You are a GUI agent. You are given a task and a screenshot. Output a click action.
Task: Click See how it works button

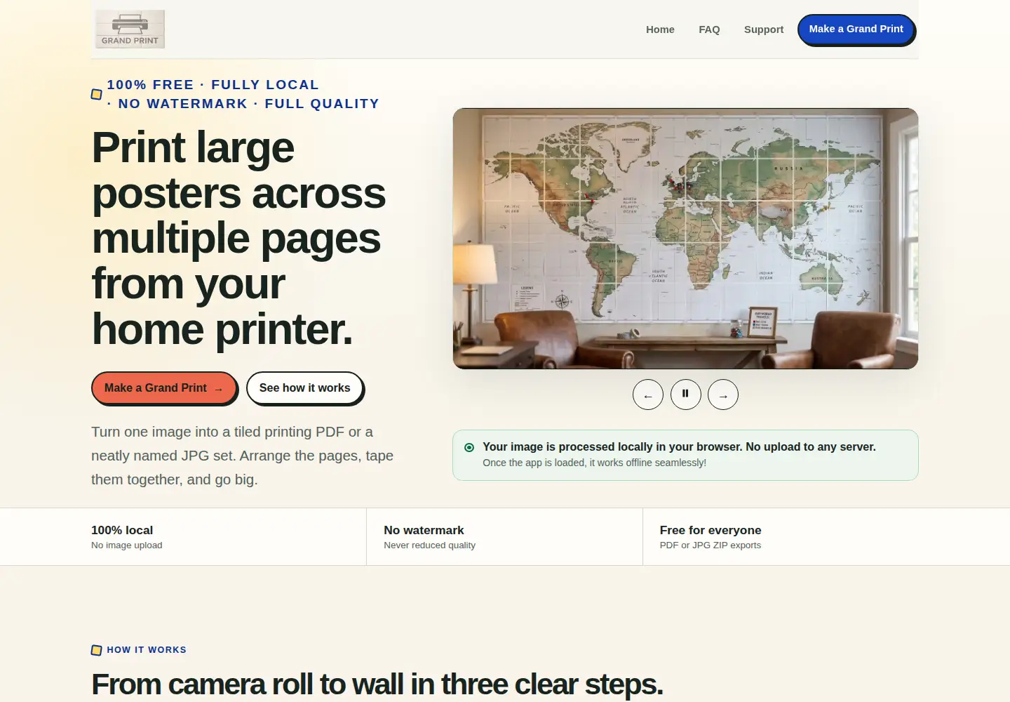pos(305,388)
